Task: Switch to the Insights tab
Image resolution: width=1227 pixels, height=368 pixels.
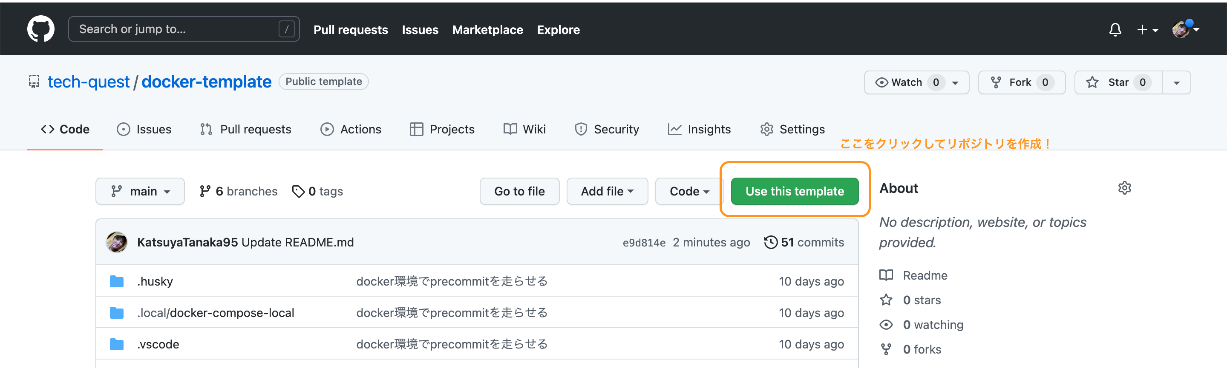Action: point(699,129)
